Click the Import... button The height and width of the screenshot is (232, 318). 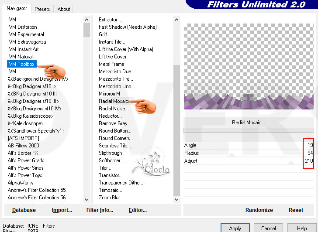pos(62,210)
